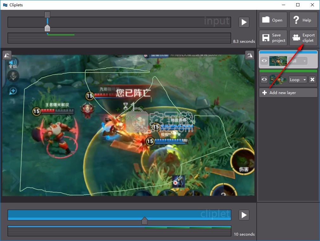The height and width of the screenshot is (241, 320).
Task: Click the '8.3 seconds' input duration label
Action: 244,41
